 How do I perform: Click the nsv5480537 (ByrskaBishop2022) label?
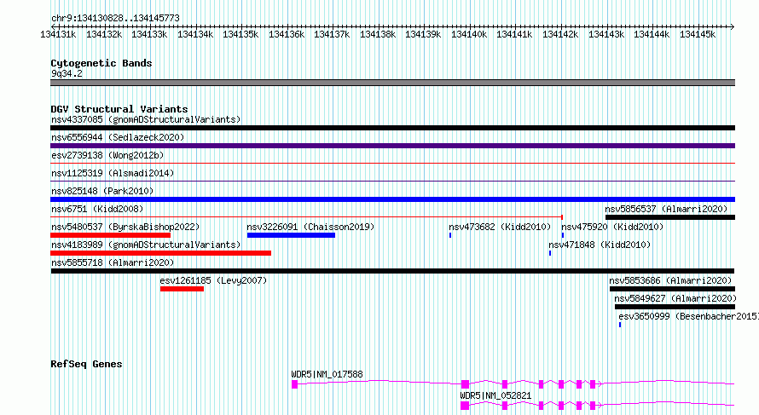coord(125,227)
